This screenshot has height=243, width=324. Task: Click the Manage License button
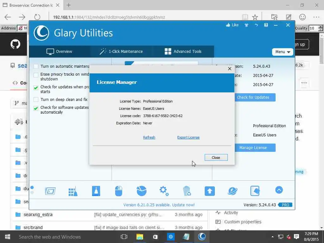coord(255,148)
